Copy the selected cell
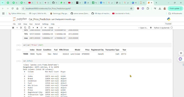Image resolution: width=184 pixels, height=97 pixels. tap(25, 28)
